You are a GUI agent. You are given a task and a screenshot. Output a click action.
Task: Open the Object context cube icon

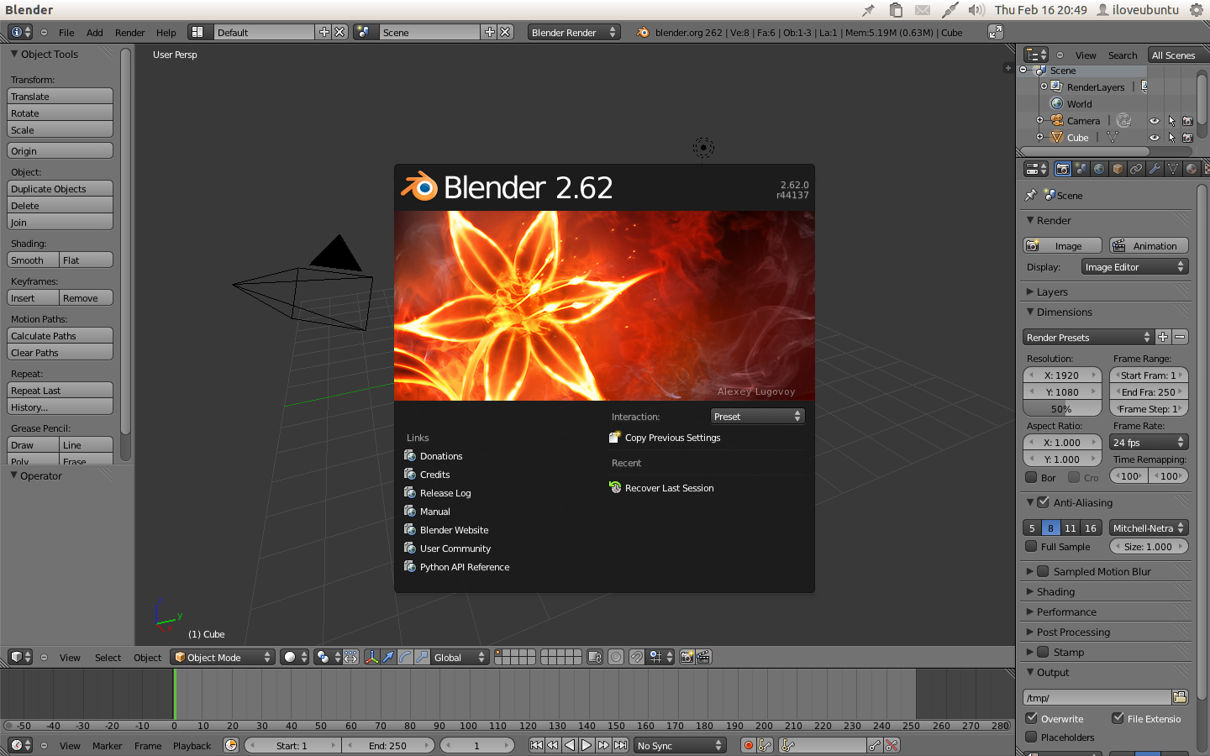(1117, 168)
